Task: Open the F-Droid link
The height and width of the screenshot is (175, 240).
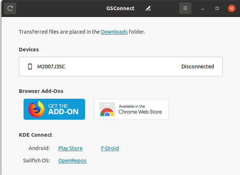Action: click(110, 148)
